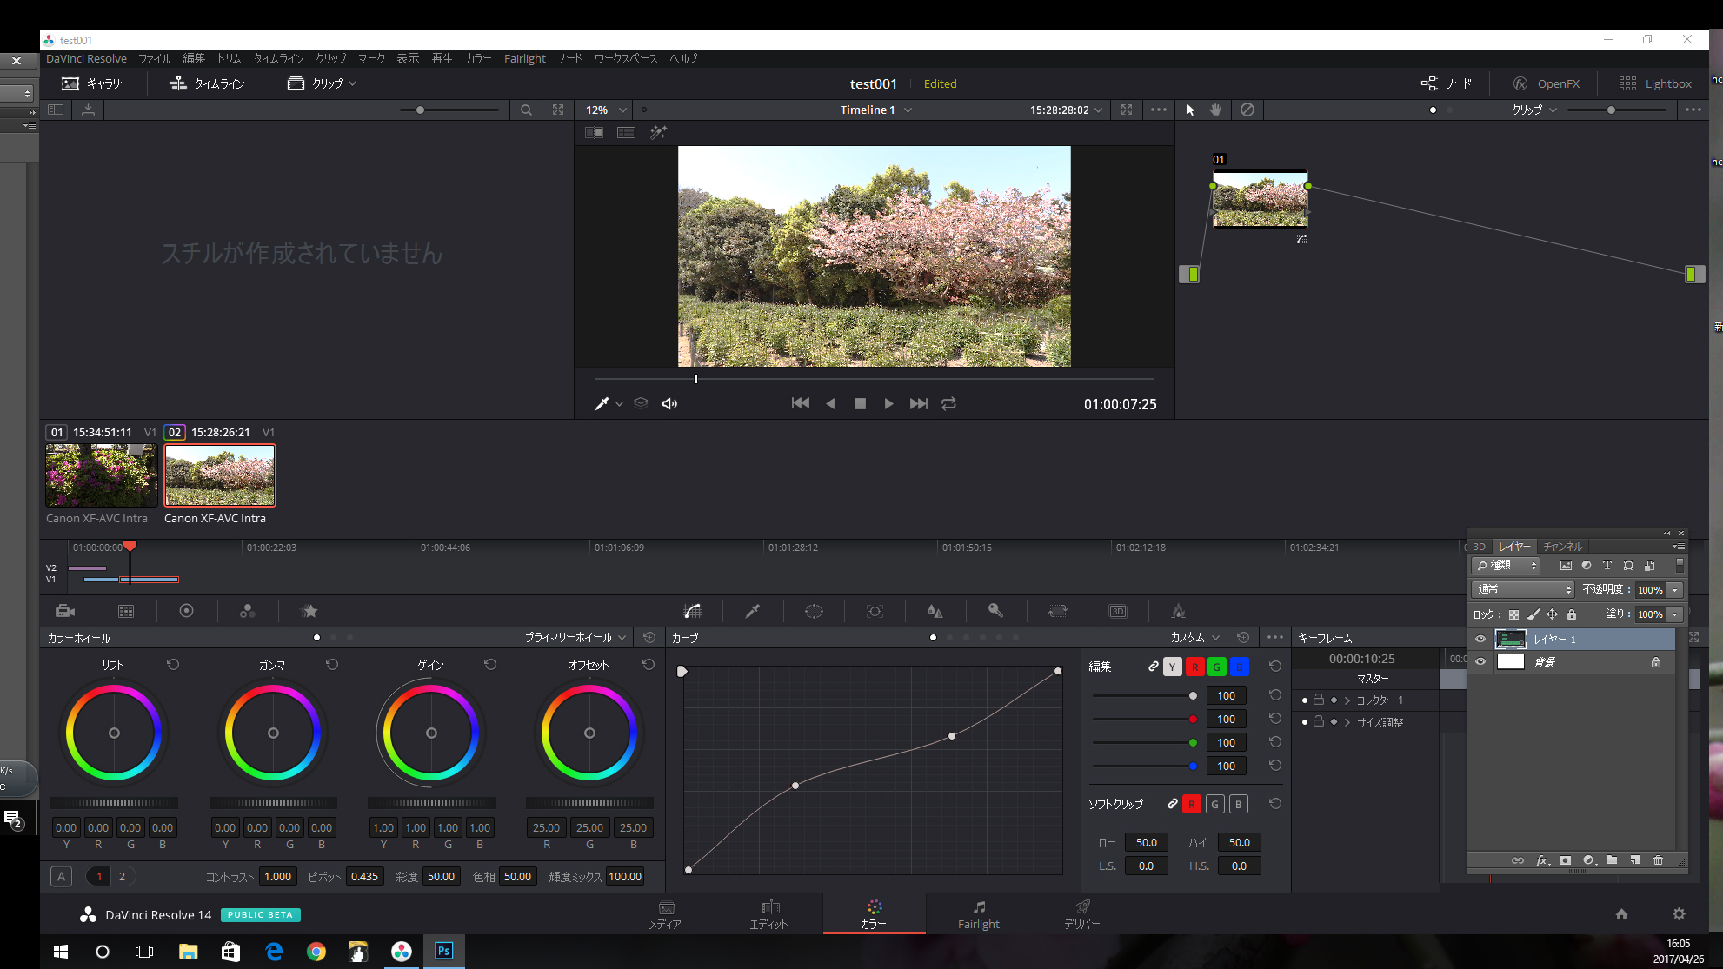Select the Qualifier eyedropper palette icon
The image size is (1723, 969).
[x=753, y=611]
